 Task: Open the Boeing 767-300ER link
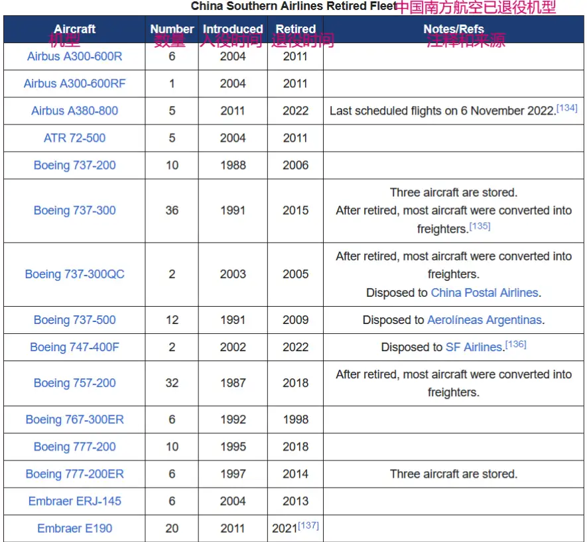click(x=74, y=419)
